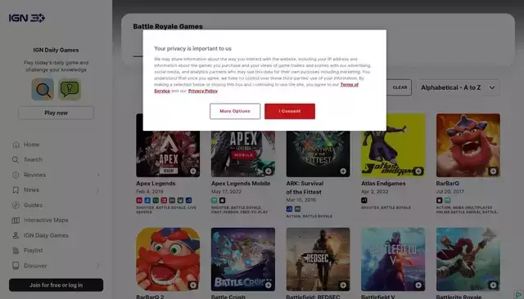
Task: Click the Guides icon in sidebar
Action: pos(16,205)
